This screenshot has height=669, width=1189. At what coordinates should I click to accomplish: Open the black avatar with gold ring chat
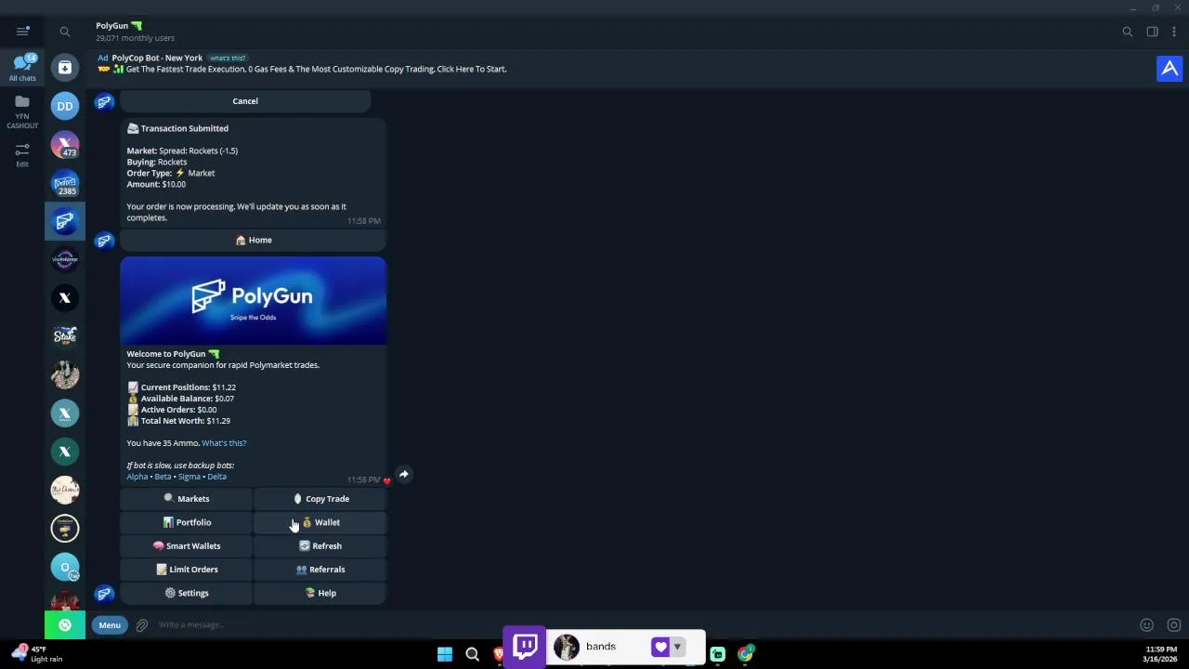(x=65, y=529)
